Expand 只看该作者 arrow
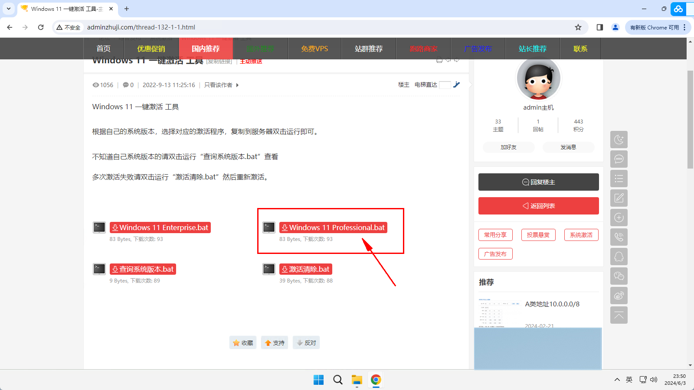This screenshot has width=694, height=390. pos(237,85)
